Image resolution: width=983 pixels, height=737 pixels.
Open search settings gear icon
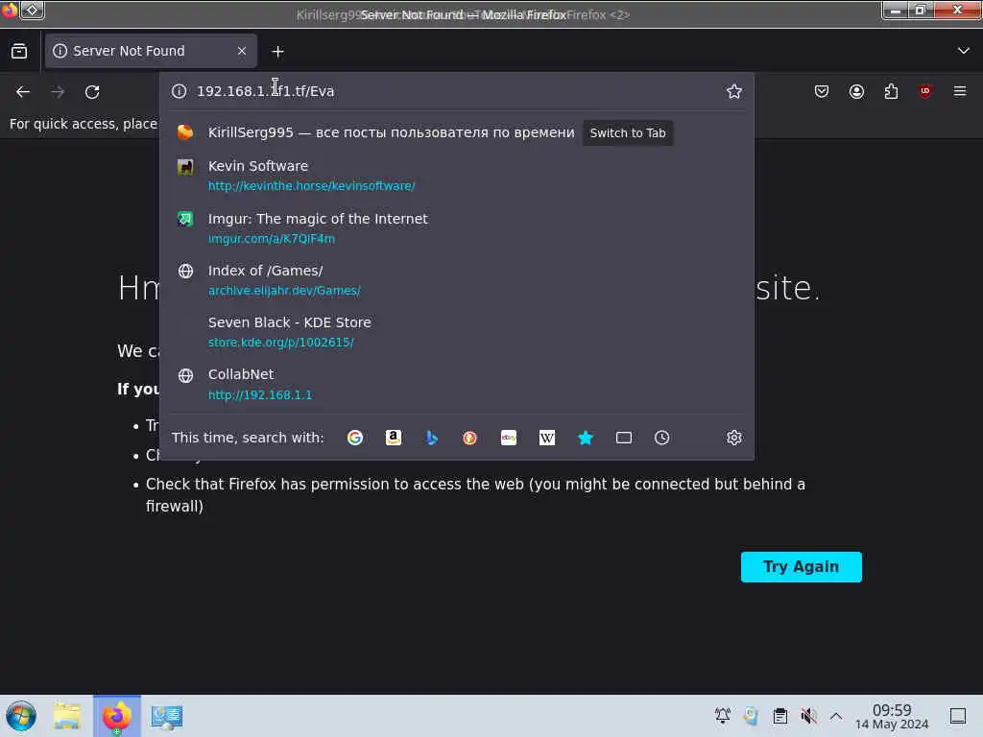coord(734,438)
